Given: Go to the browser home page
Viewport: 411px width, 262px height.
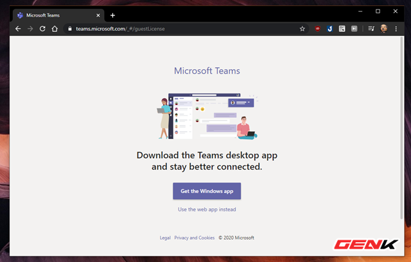Looking at the screenshot, I should (x=55, y=29).
